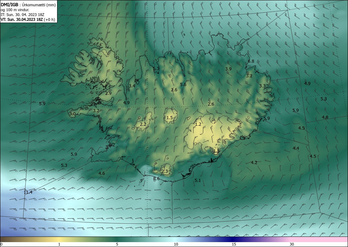Click the colorbar tick label '15'

[234, 244]
